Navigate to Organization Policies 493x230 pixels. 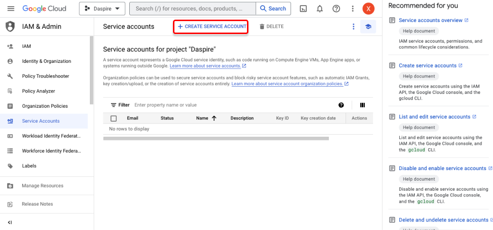(45, 106)
